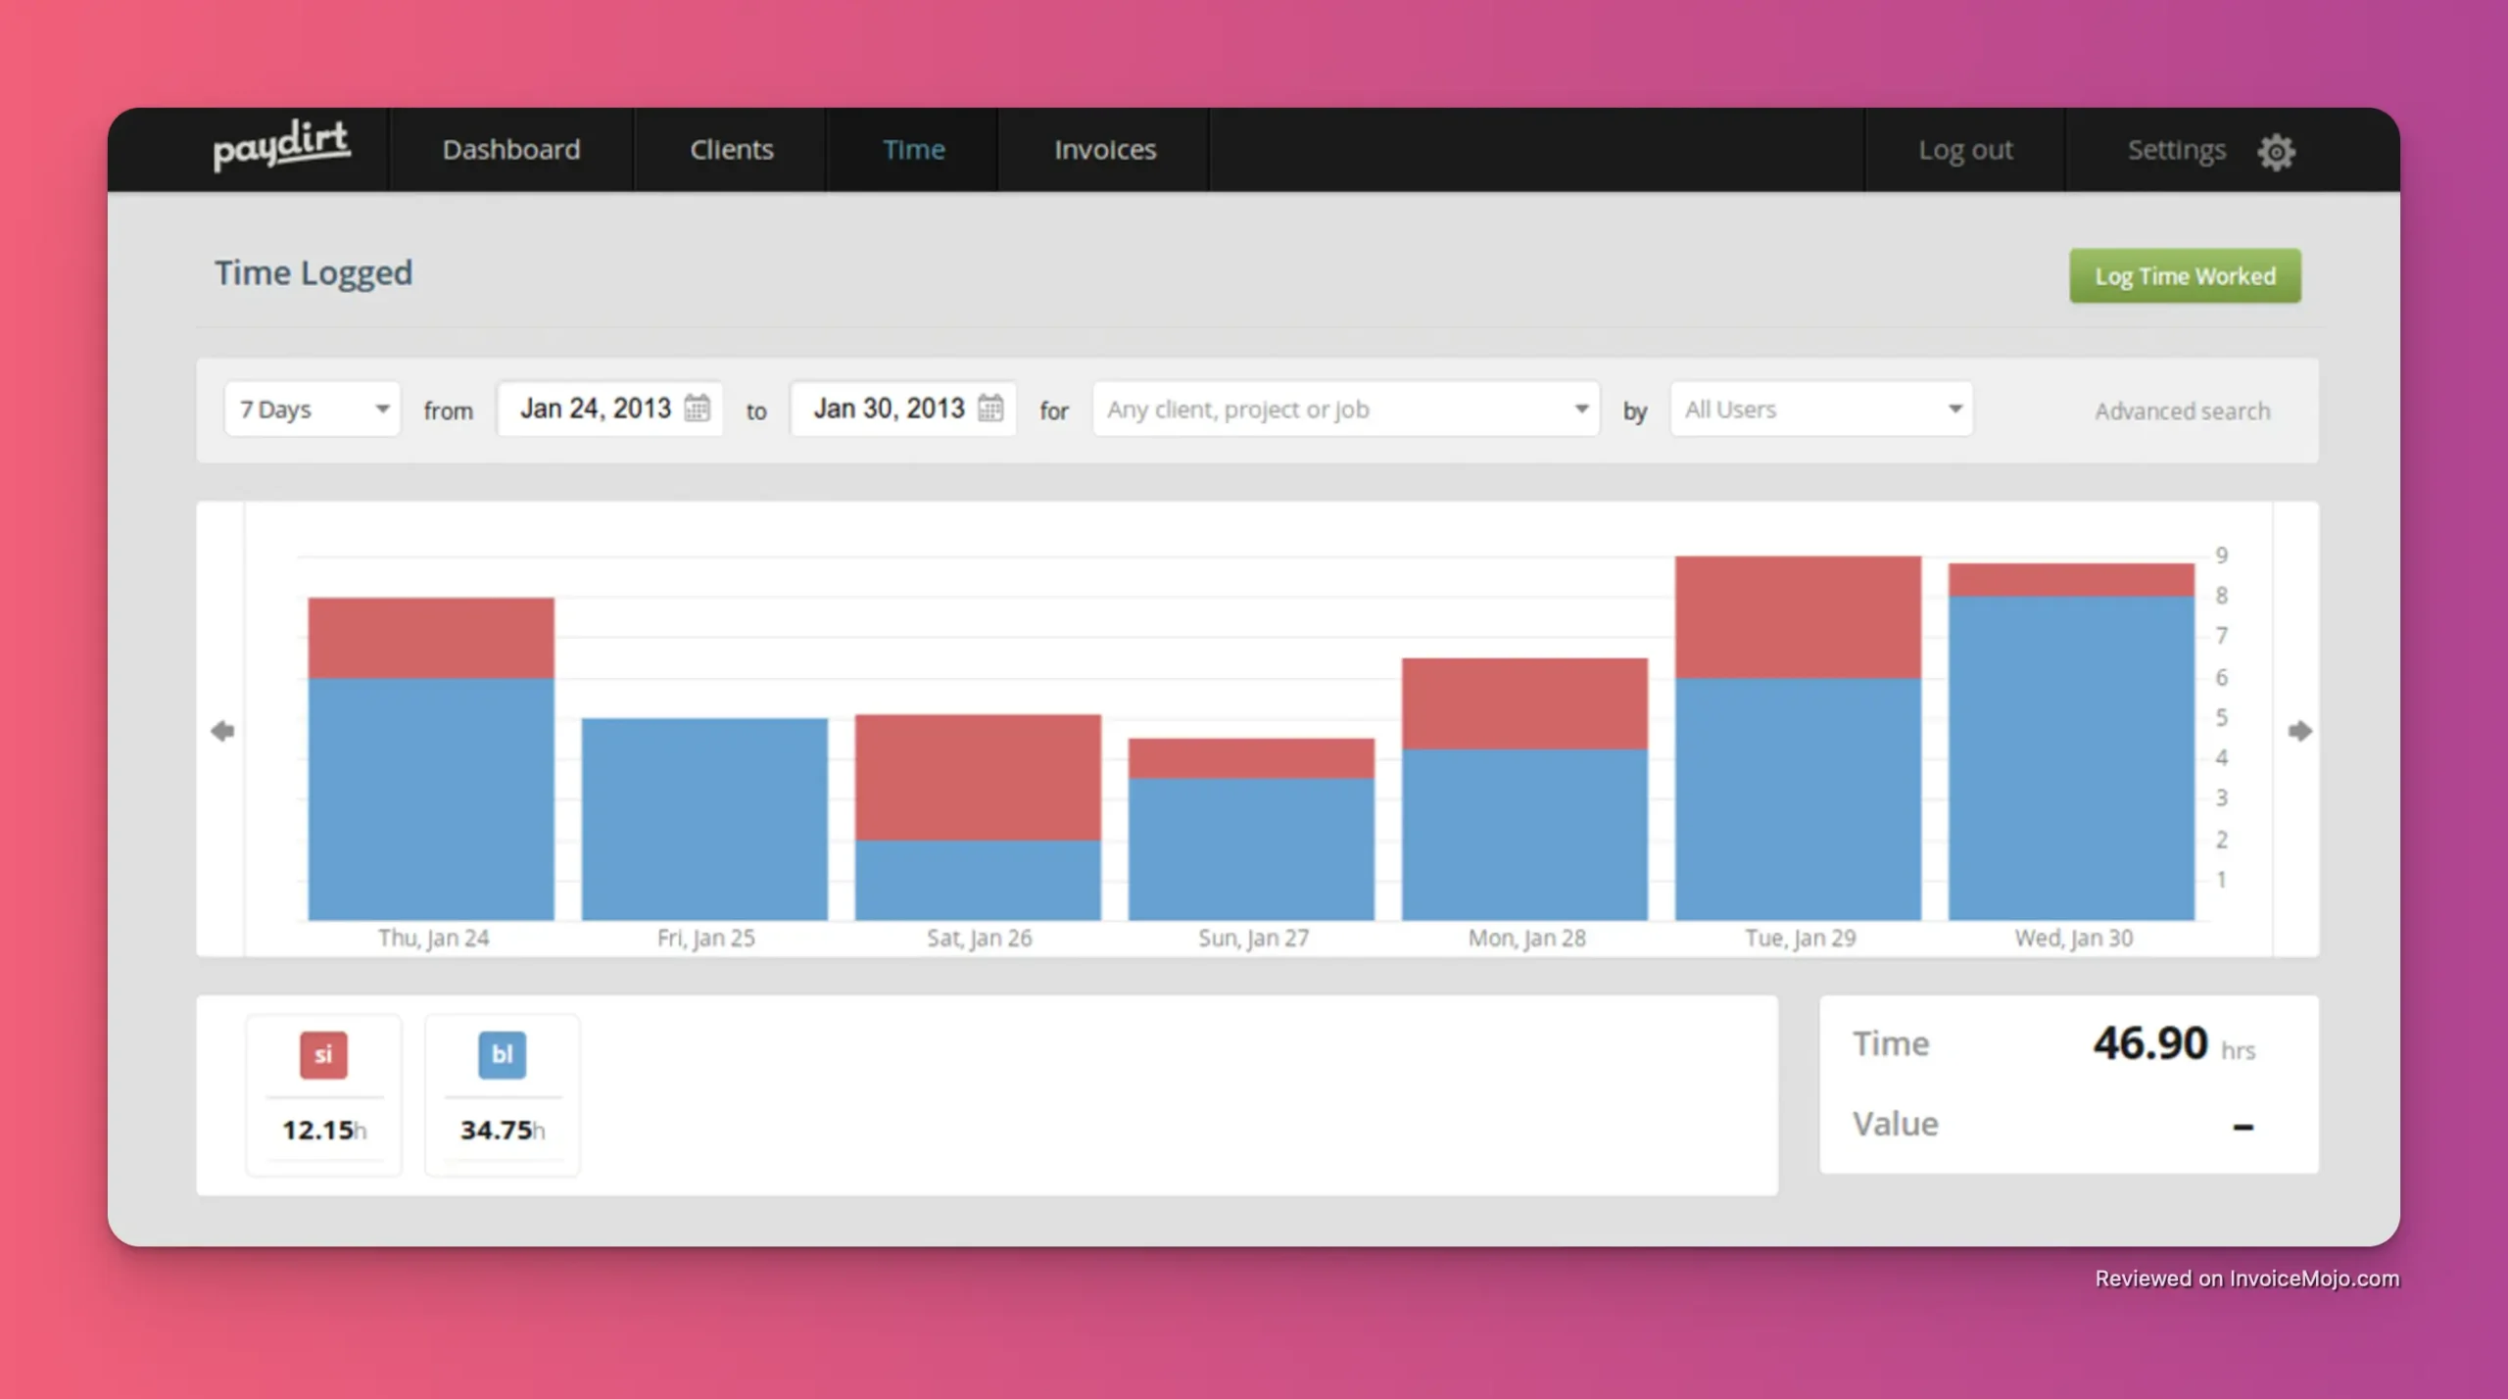The width and height of the screenshot is (2508, 1399).
Task: Expand the 7 Days range dropdown
Action: click(313, 409)
